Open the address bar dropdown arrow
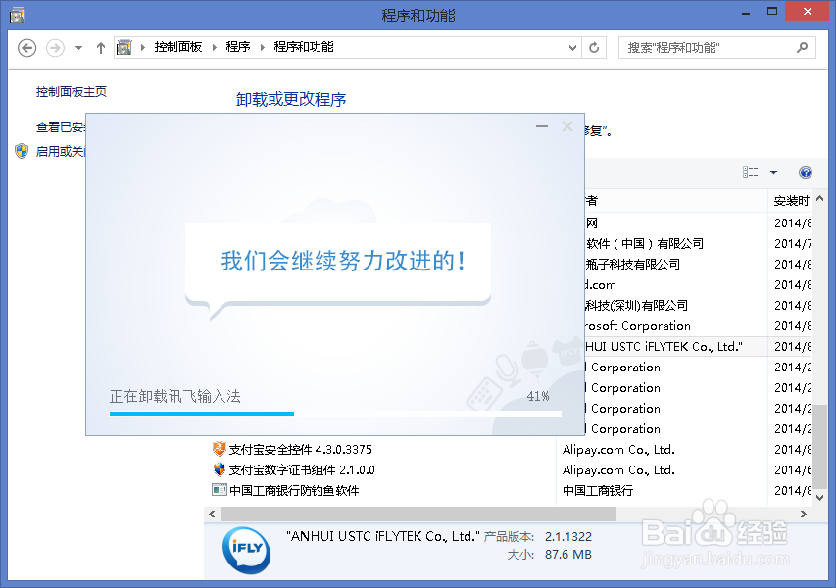The width and height of the screenshot is (836, 588). tap(570, 47)
